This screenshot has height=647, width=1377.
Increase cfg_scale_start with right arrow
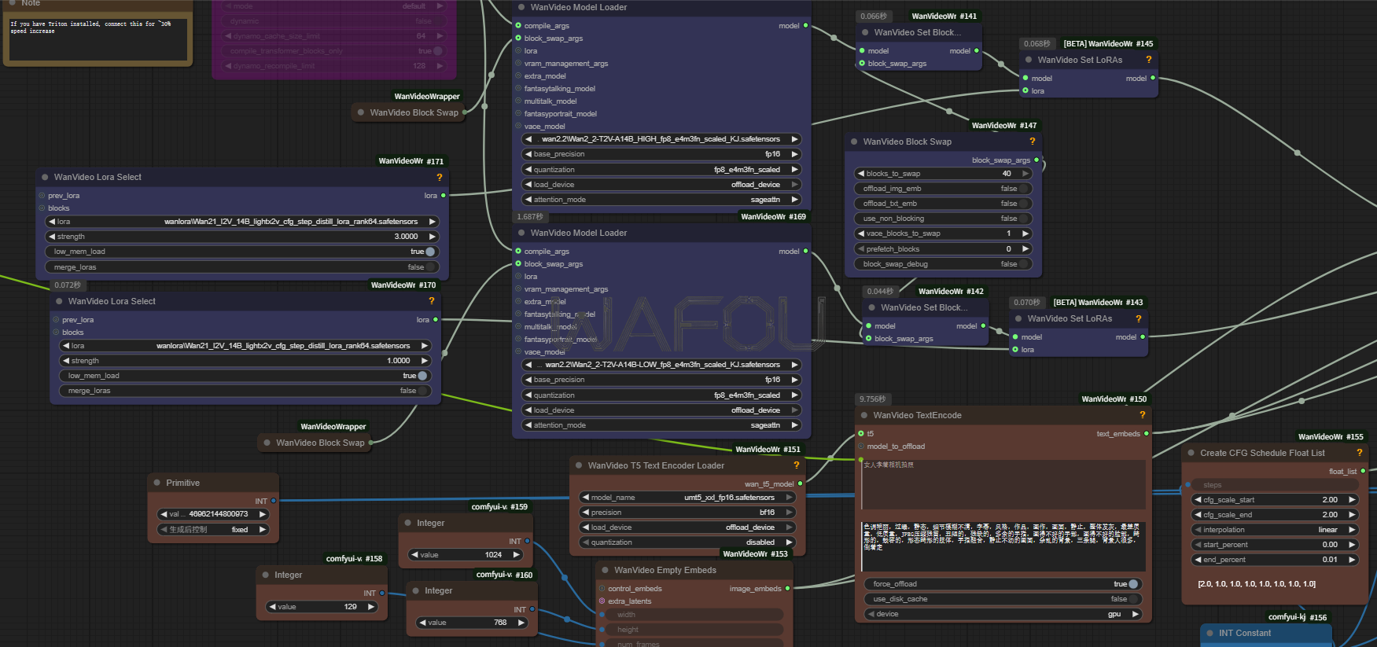[1352, 500]
